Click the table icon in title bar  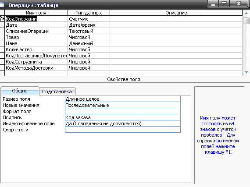pos(2,5)
